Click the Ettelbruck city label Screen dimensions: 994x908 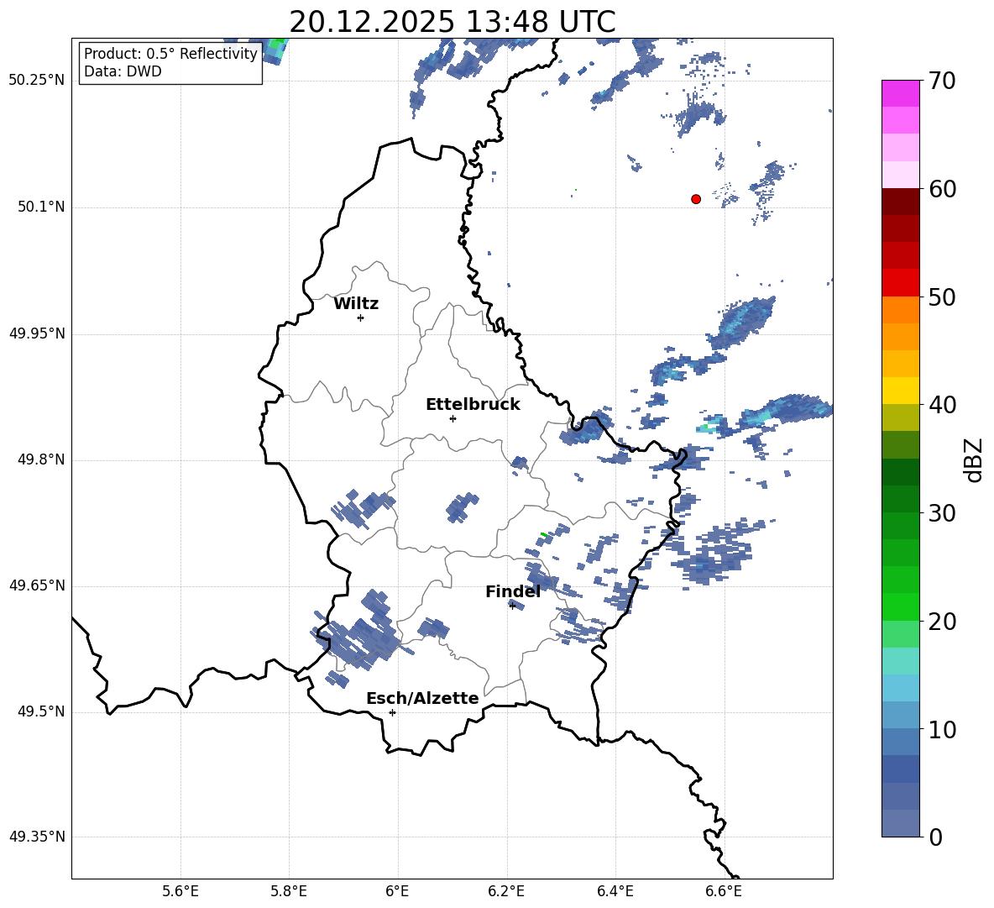[473, 405]
